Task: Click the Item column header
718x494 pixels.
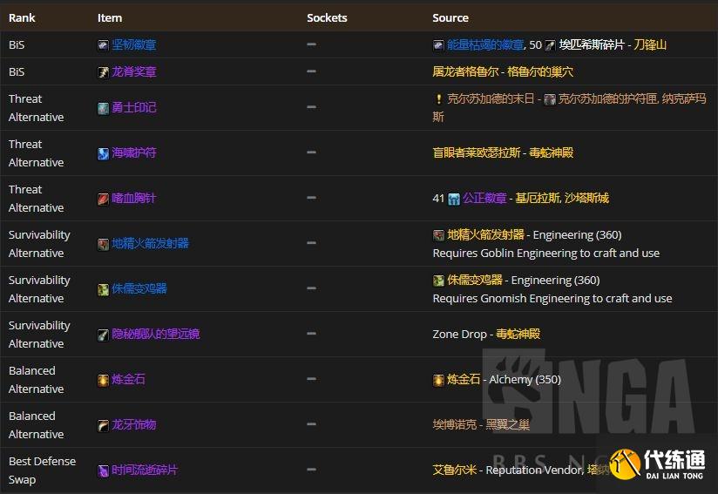Action: coord(110,17)
